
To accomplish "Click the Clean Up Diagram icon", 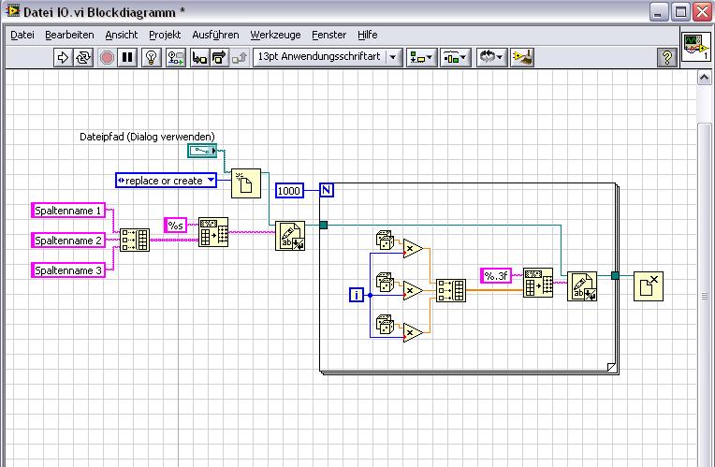I will tap(522, 57).
